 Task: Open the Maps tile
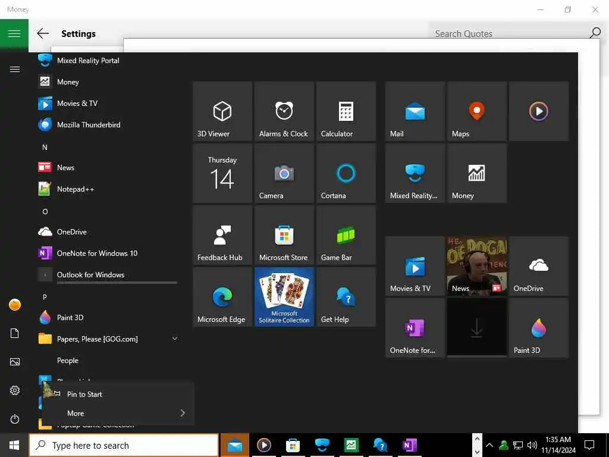[476, 111]
